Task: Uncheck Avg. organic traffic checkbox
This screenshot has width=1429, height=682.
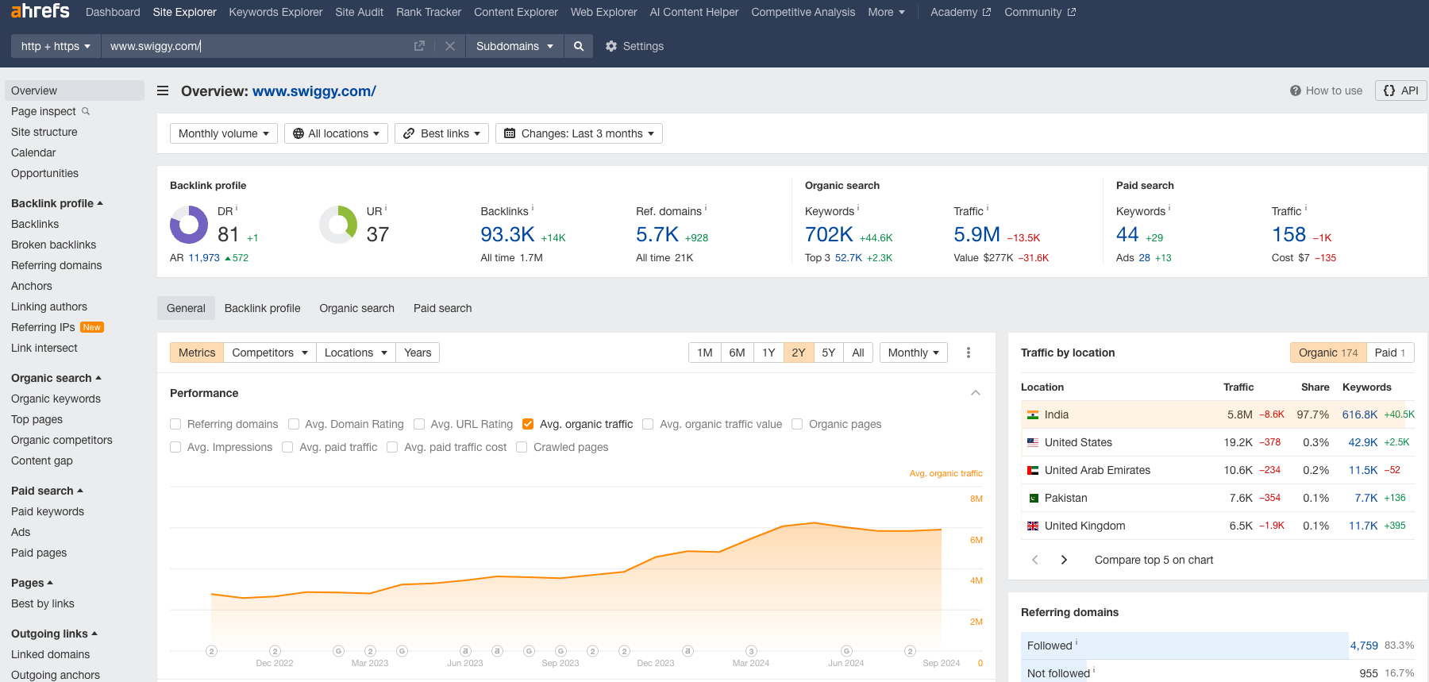Action: point(528,424)
